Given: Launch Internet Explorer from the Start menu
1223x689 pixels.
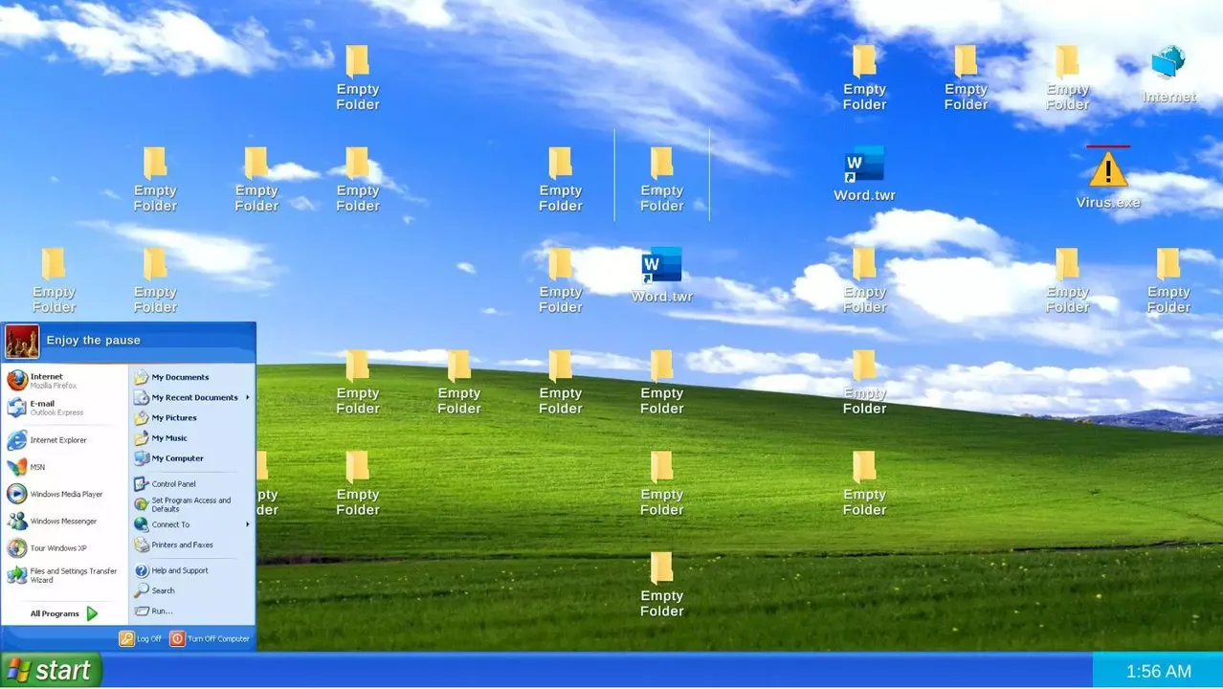Looking at the screenshot, I should tap(57, 439).
